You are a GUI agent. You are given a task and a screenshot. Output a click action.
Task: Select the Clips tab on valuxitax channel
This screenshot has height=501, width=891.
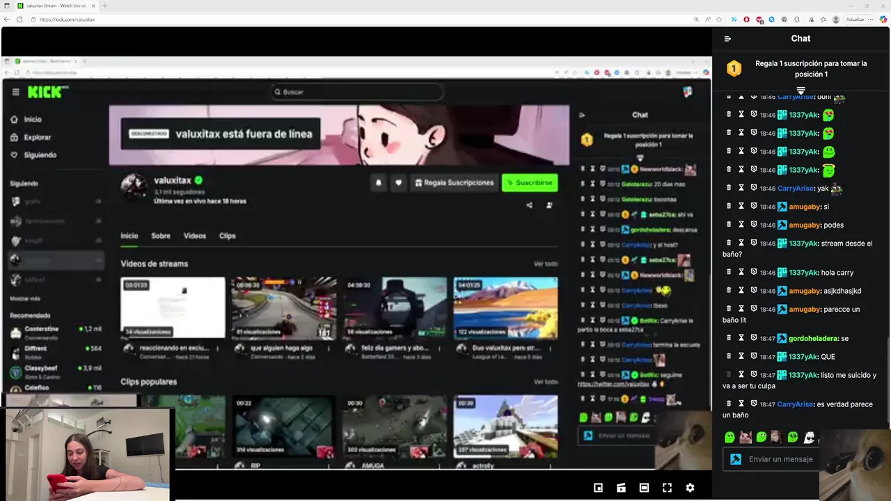[x=228, y=236]
